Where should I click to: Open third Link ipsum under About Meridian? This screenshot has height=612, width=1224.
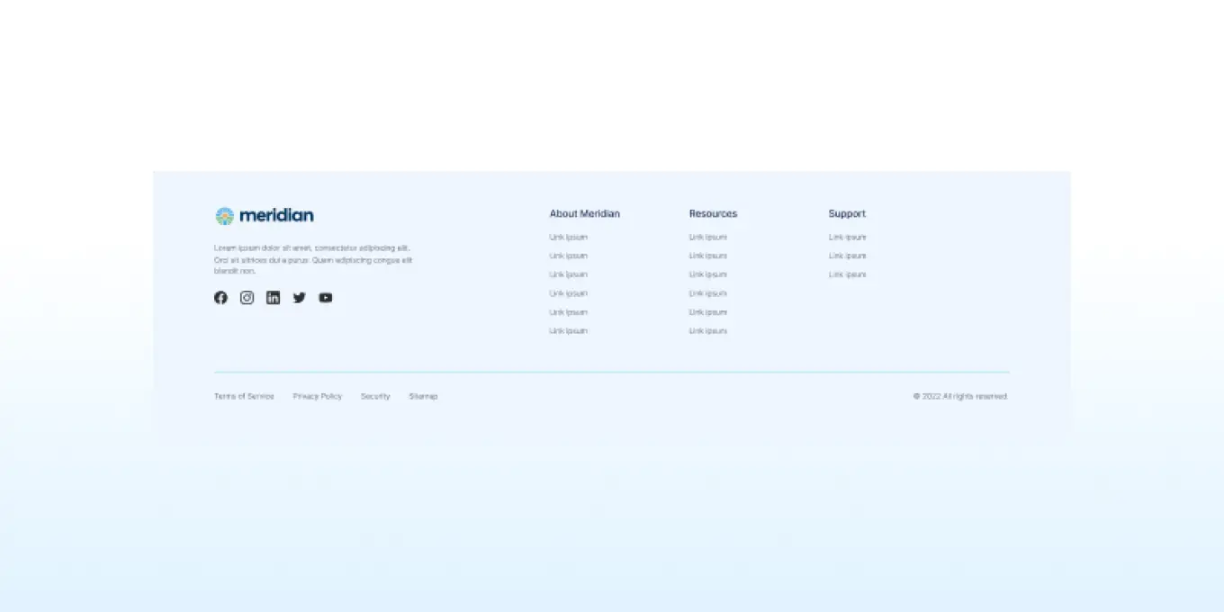click(x=569, y=275)
